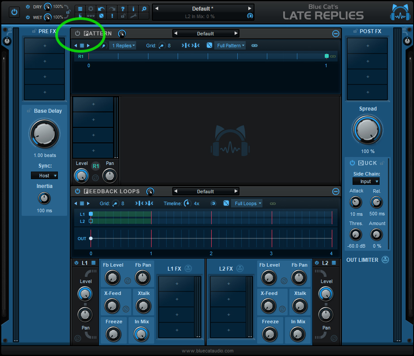Open the Sync 'Host' dropdown
This screenshot has width=414, height=356.
pos(44,176)
